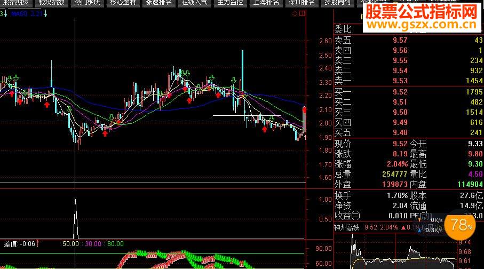Click the 委比 label

tap(343, 29)
